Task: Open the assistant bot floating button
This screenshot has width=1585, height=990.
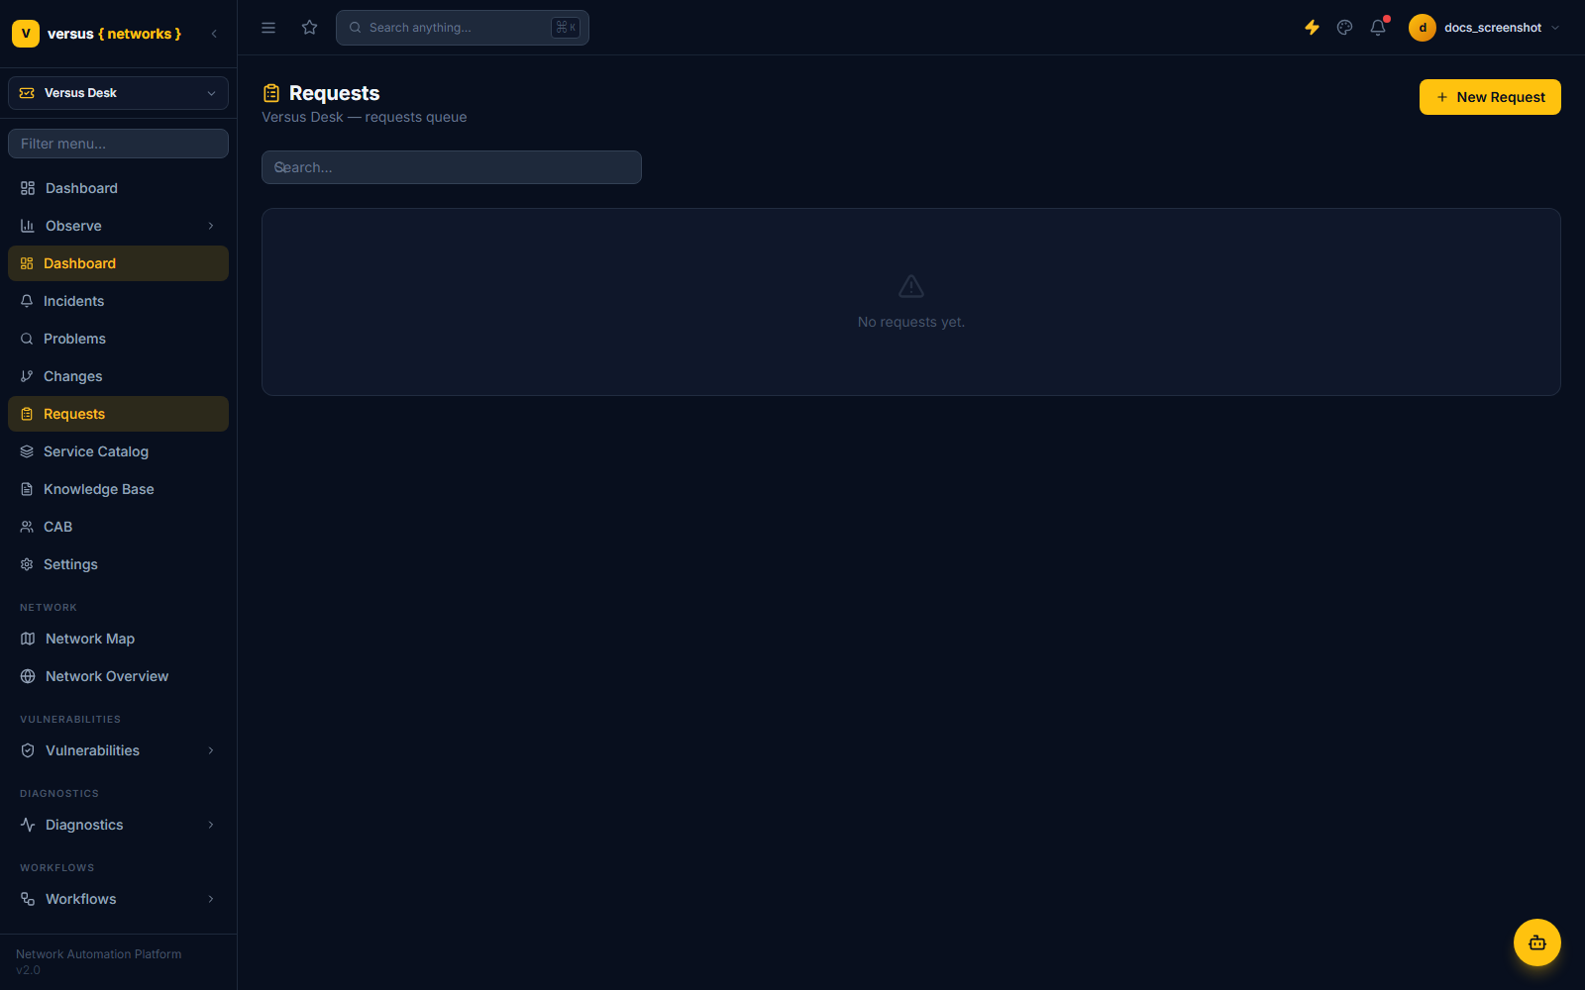Action: [1537, 942]
